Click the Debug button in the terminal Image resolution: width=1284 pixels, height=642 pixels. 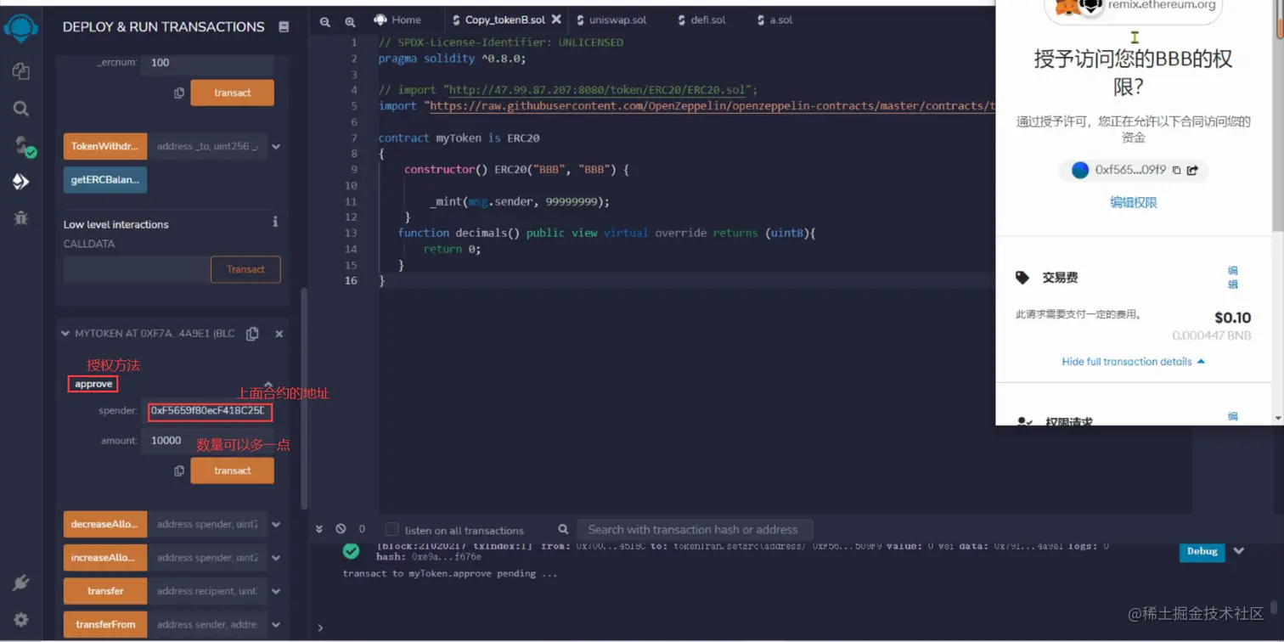tap(1202, 551)
